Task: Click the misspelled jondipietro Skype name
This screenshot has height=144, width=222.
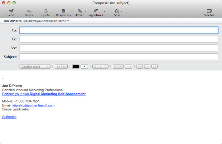Action: (21, 109)
